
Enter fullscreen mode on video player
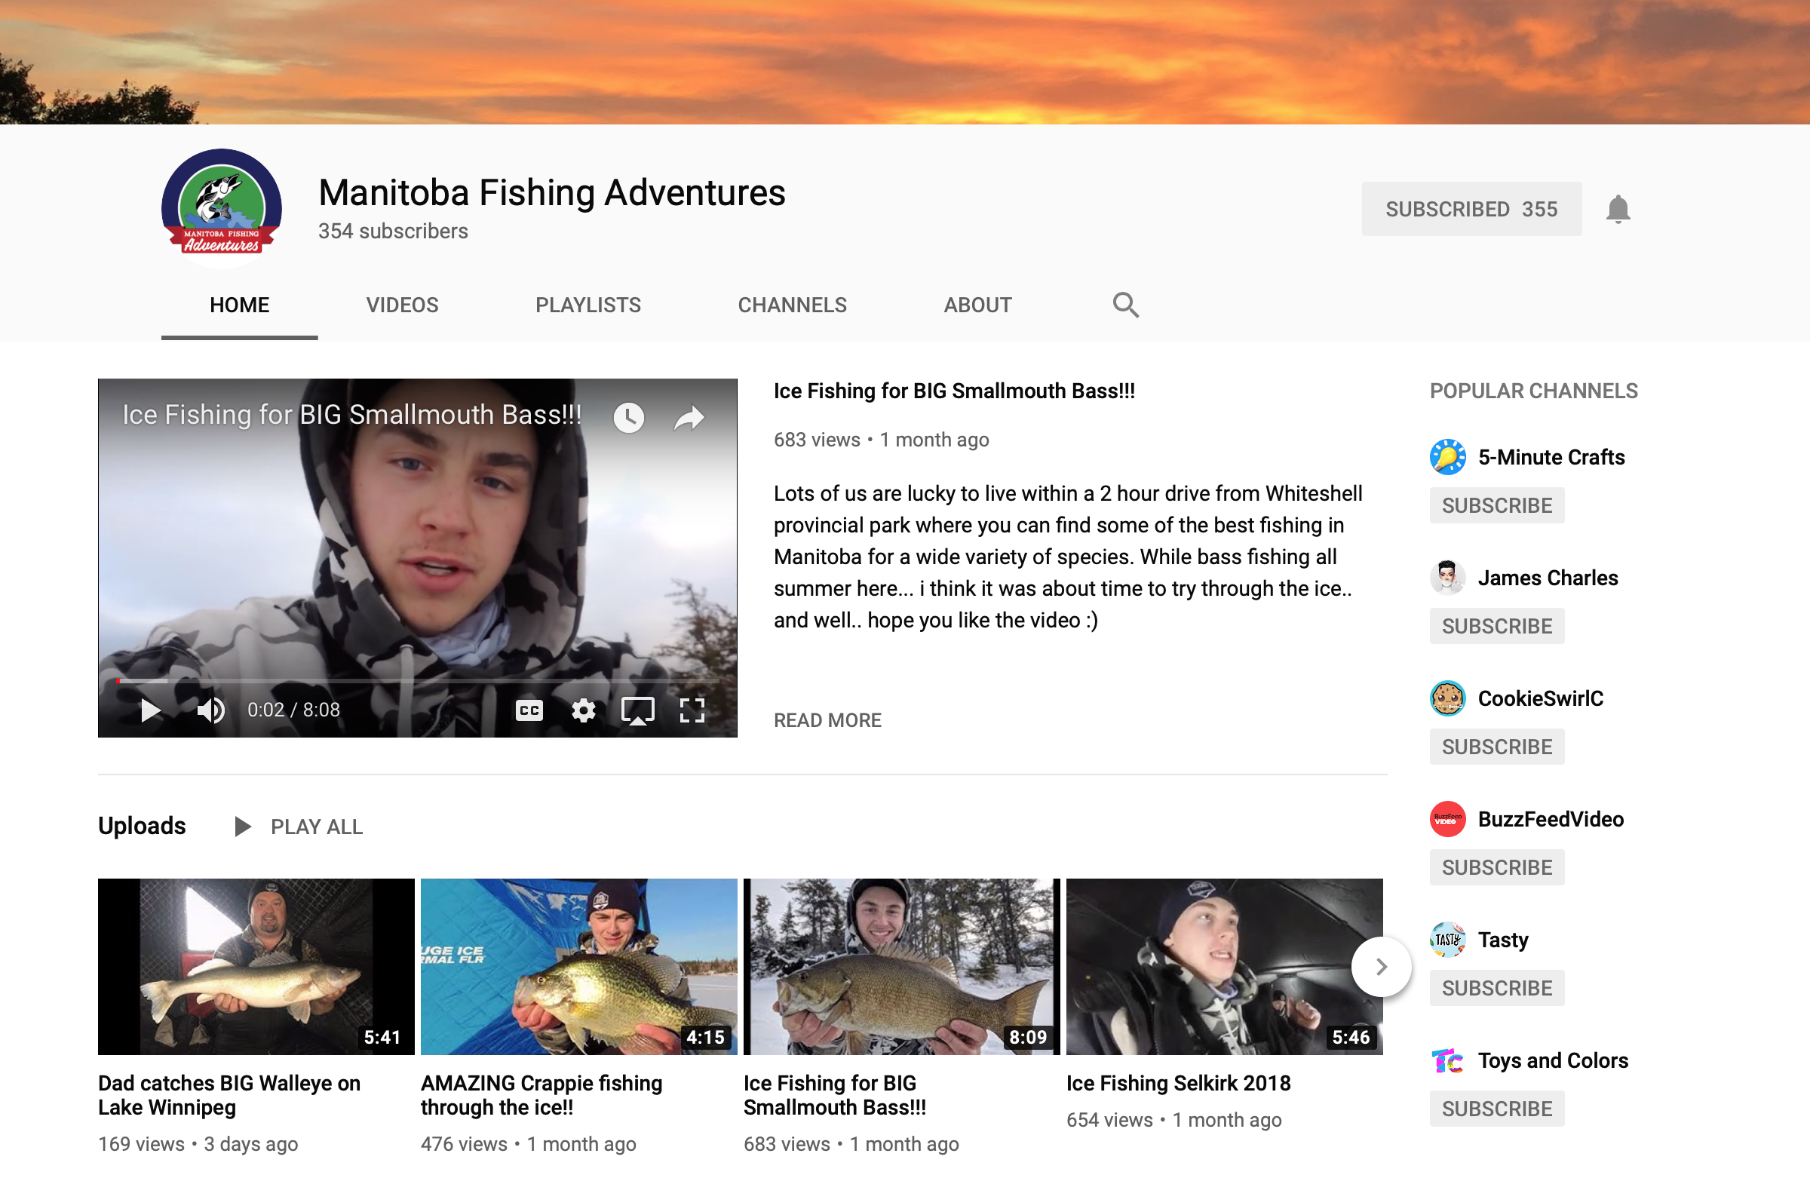pyautogui.click(x=692, y=710)
